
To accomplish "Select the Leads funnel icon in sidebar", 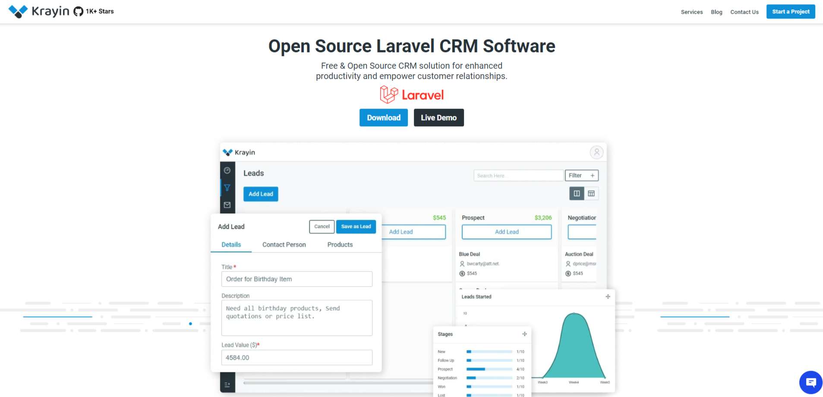I will (x=227, y=188).
